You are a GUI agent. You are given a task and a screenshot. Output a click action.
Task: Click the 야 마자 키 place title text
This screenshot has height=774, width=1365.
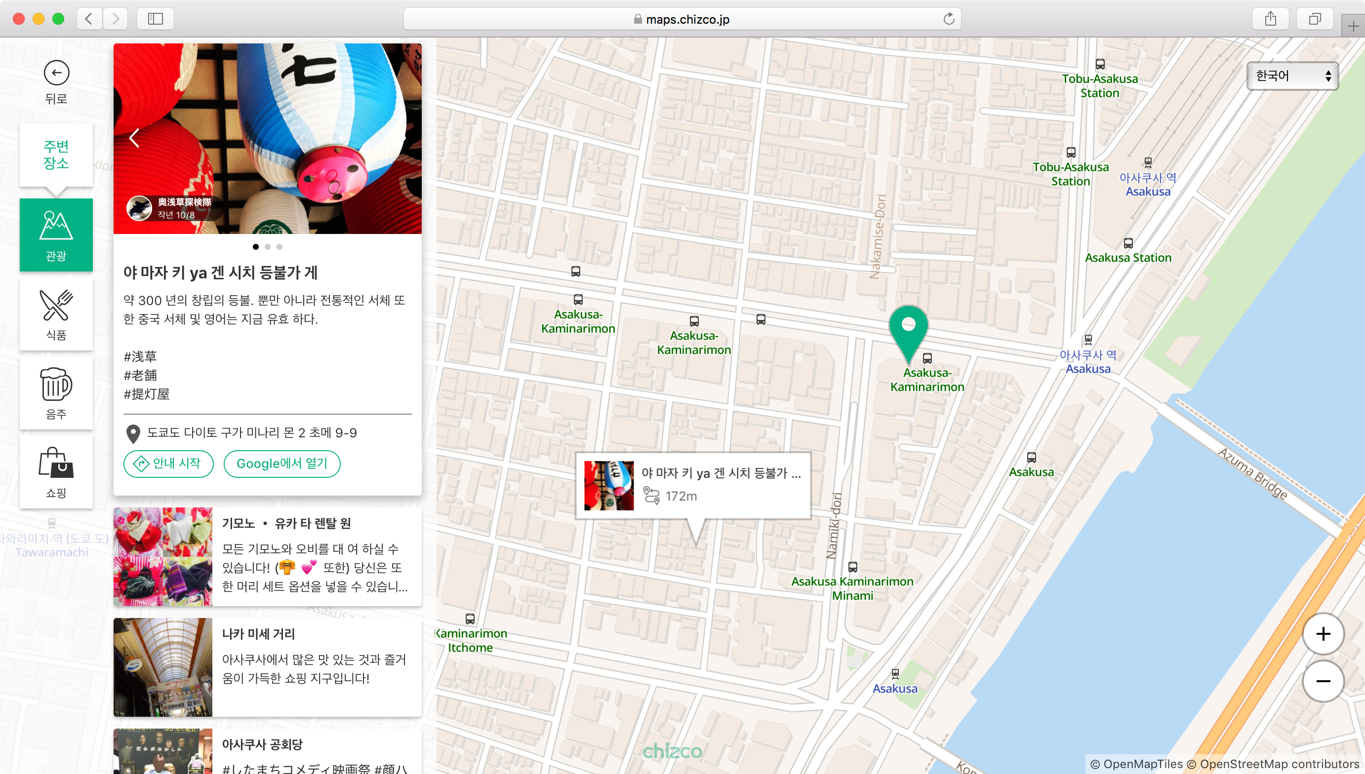220,272
